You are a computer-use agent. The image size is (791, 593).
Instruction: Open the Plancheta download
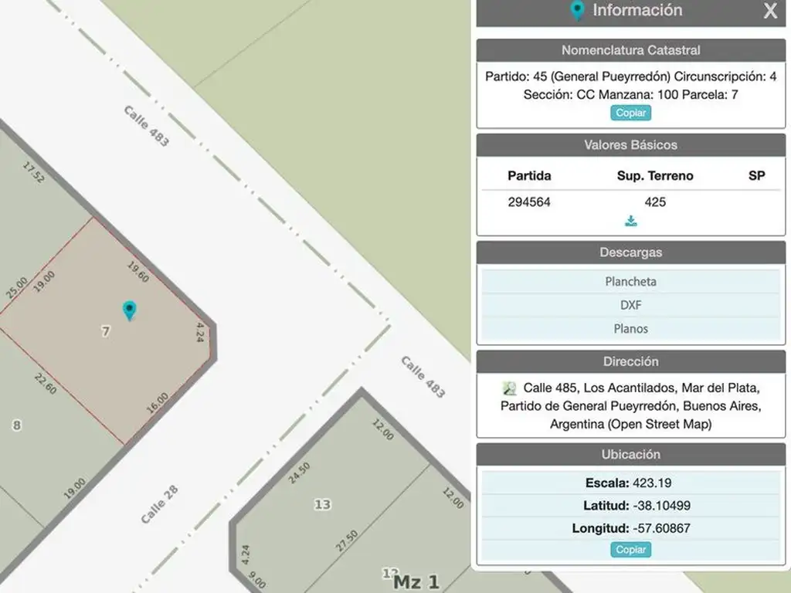[x=630, y=281]
